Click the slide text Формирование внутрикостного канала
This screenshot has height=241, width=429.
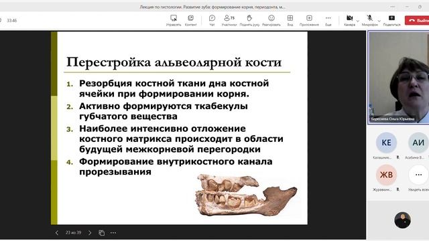[176, 161]
